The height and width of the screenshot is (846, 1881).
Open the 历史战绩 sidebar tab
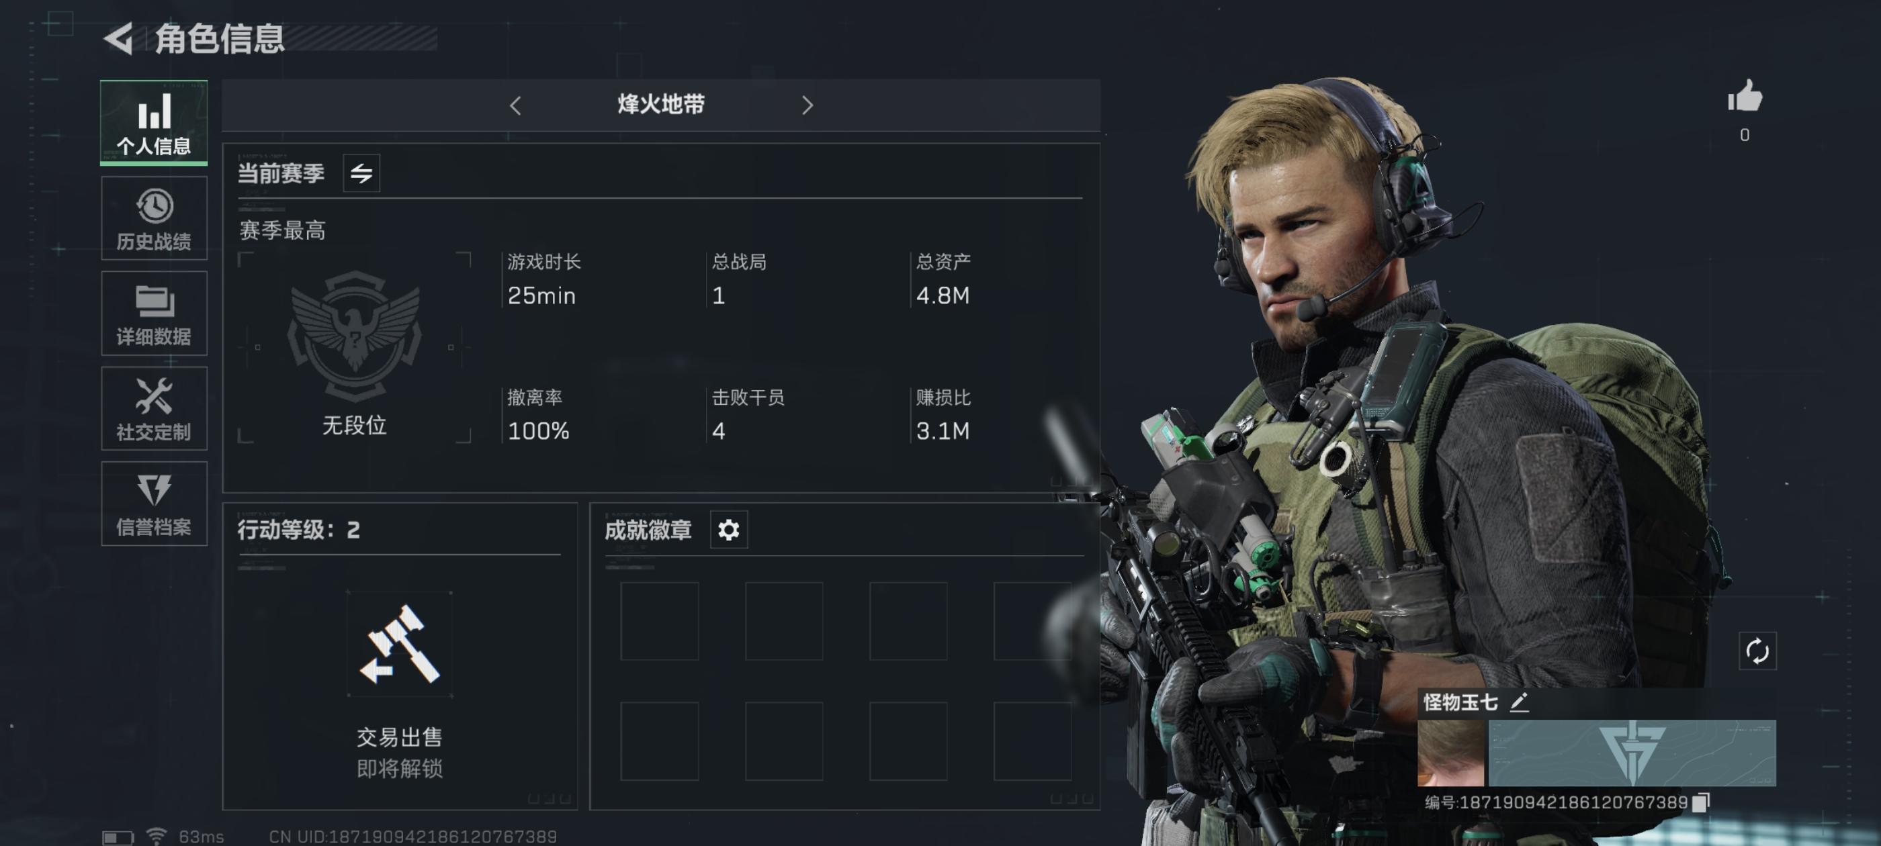click(153, 218)
